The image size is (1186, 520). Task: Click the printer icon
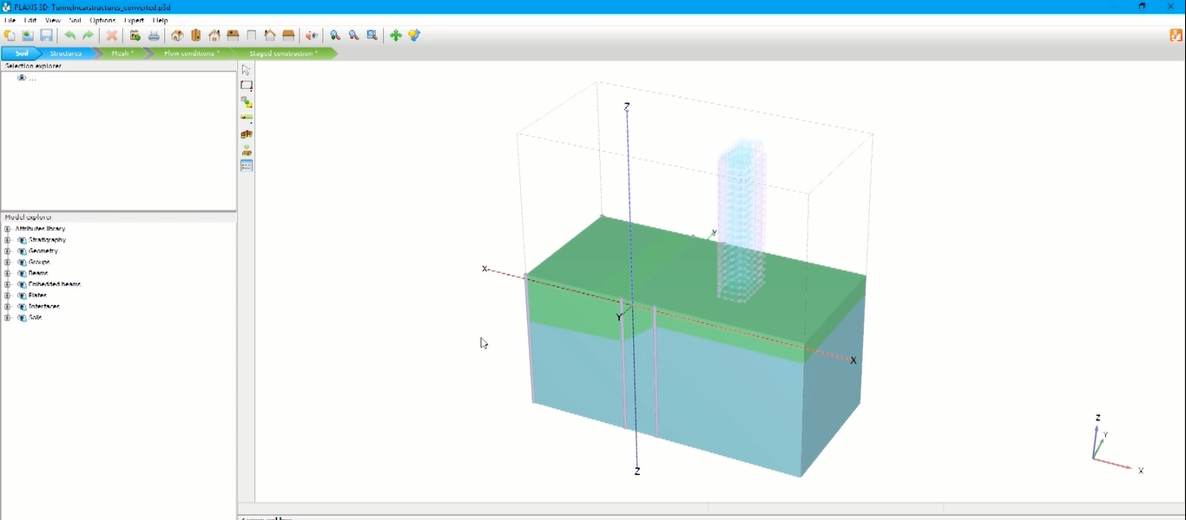(154, 36)
